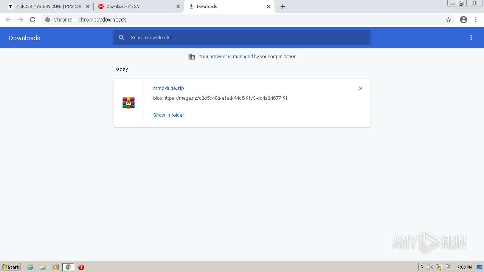Viewport: 484px width, 272px height.
Task: Focus the Search downloads field
Action: (x=242, y=38)
